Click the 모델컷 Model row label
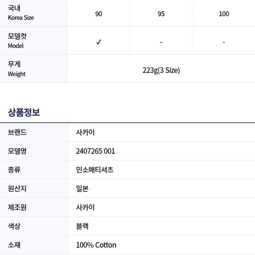 point(17,41)
